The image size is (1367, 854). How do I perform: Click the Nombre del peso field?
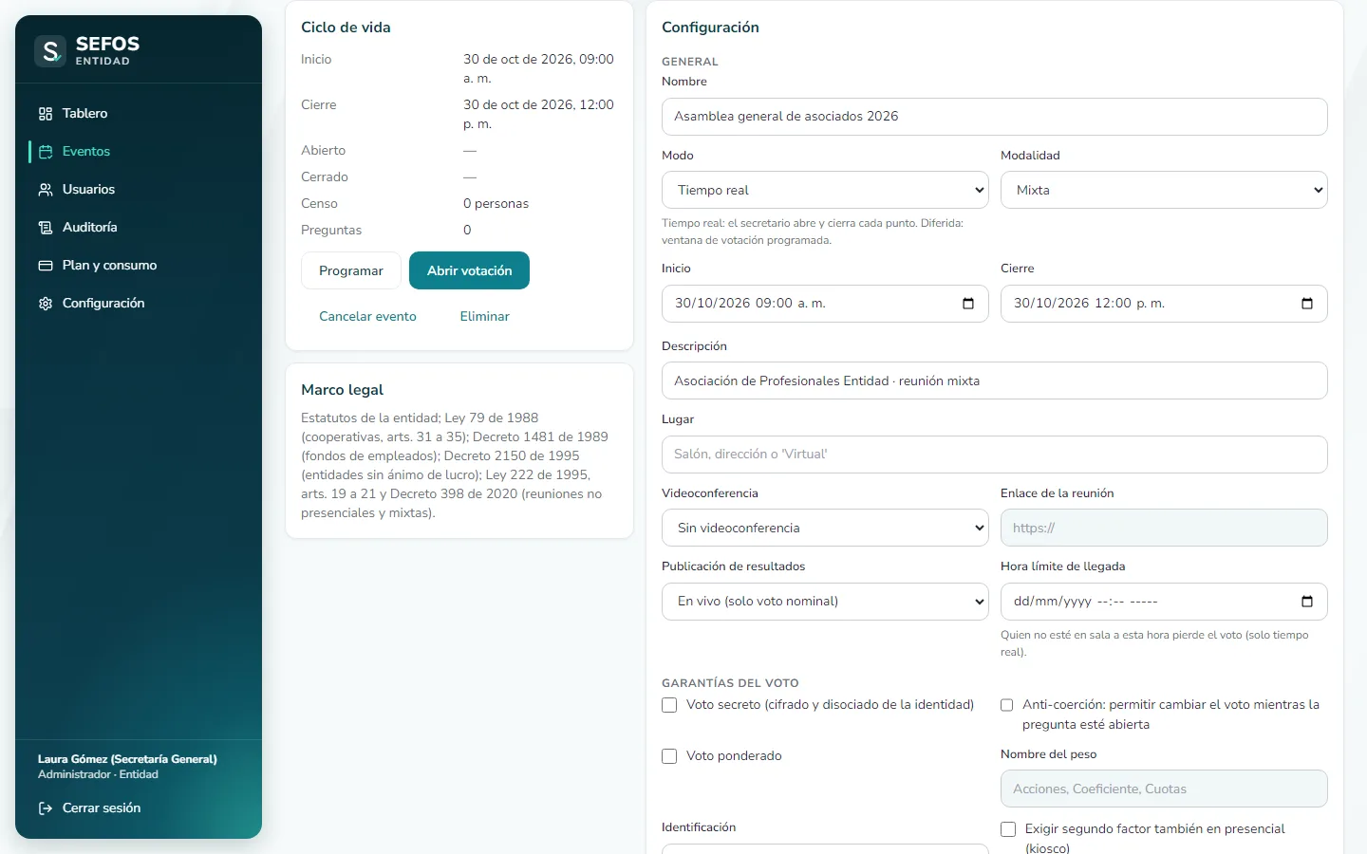click(x=1164, y=789)
